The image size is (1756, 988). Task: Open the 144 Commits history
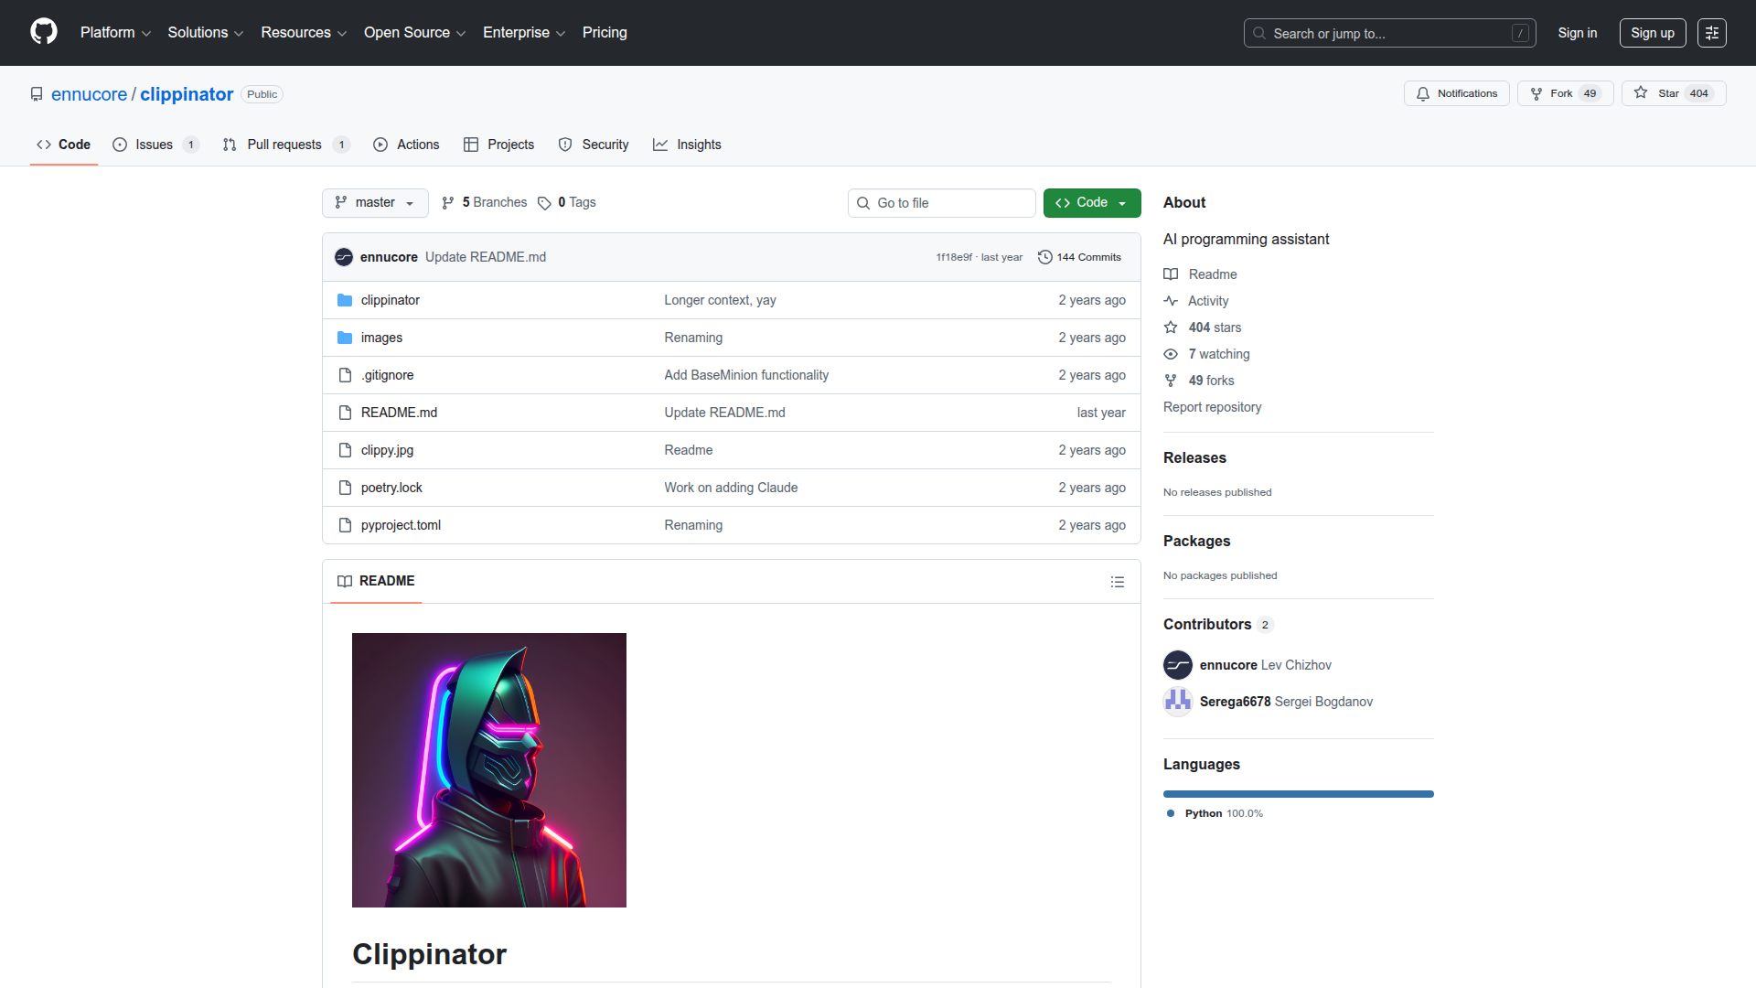[x=1079, y=257]
